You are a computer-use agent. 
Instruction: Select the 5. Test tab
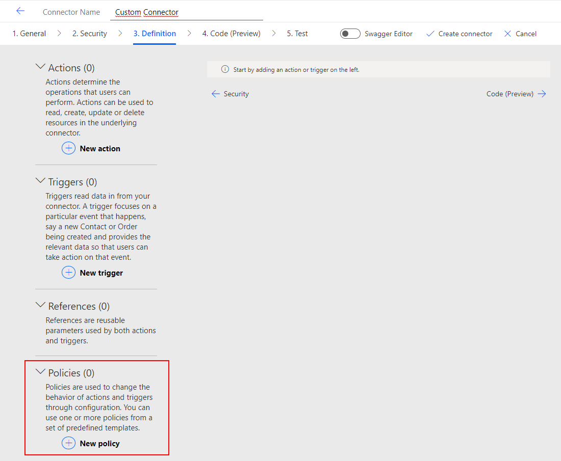coord(297,34)
